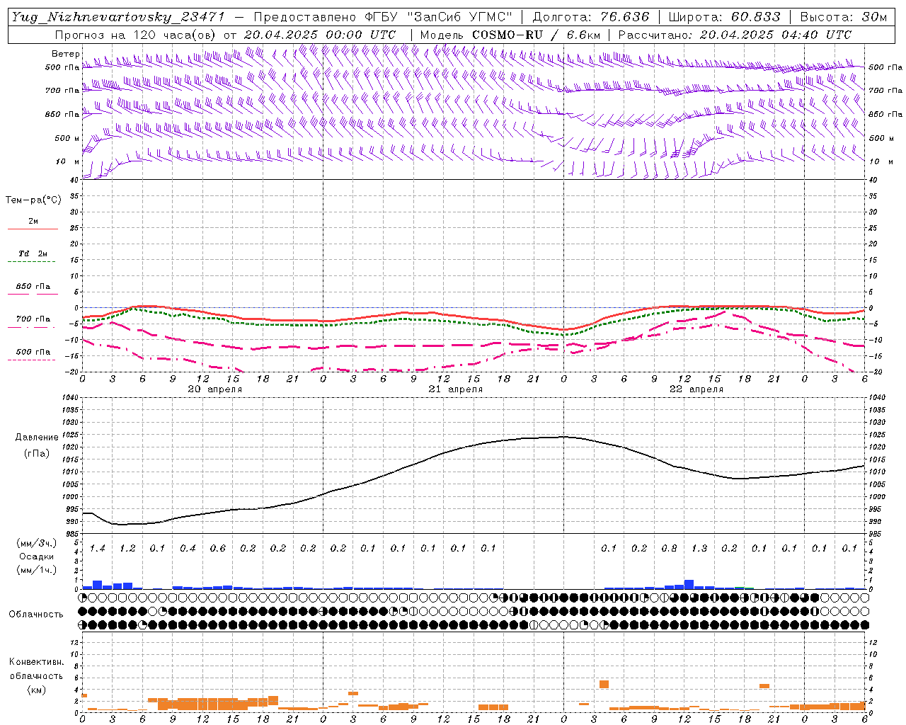Click the 700 гПа temperature legend entry
The height and width of the screenshot is (725, 906).
[x=33, y=321]
